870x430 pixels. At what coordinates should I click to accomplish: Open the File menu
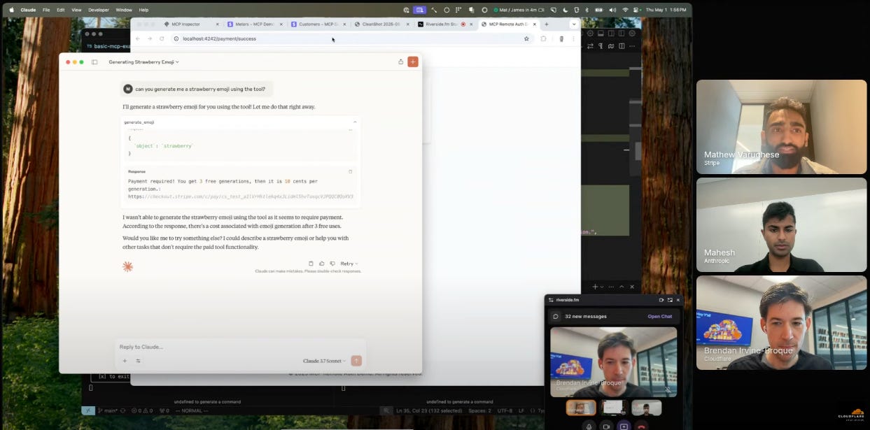pyautogui.click(x=46, y=10)
